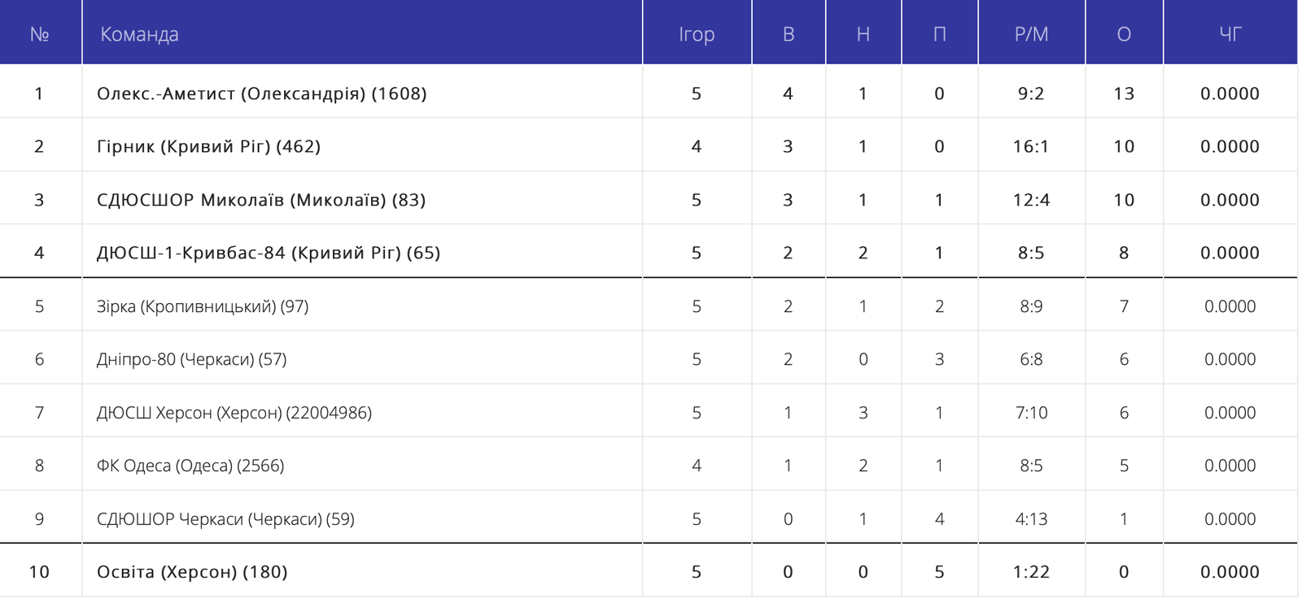Image resolution: width=1302 pixels, height=598 pixels.
Task: Open ДЮСШ-1-Кривбас-84 (Кривий Ріг) team
Action: coord(268,253)
